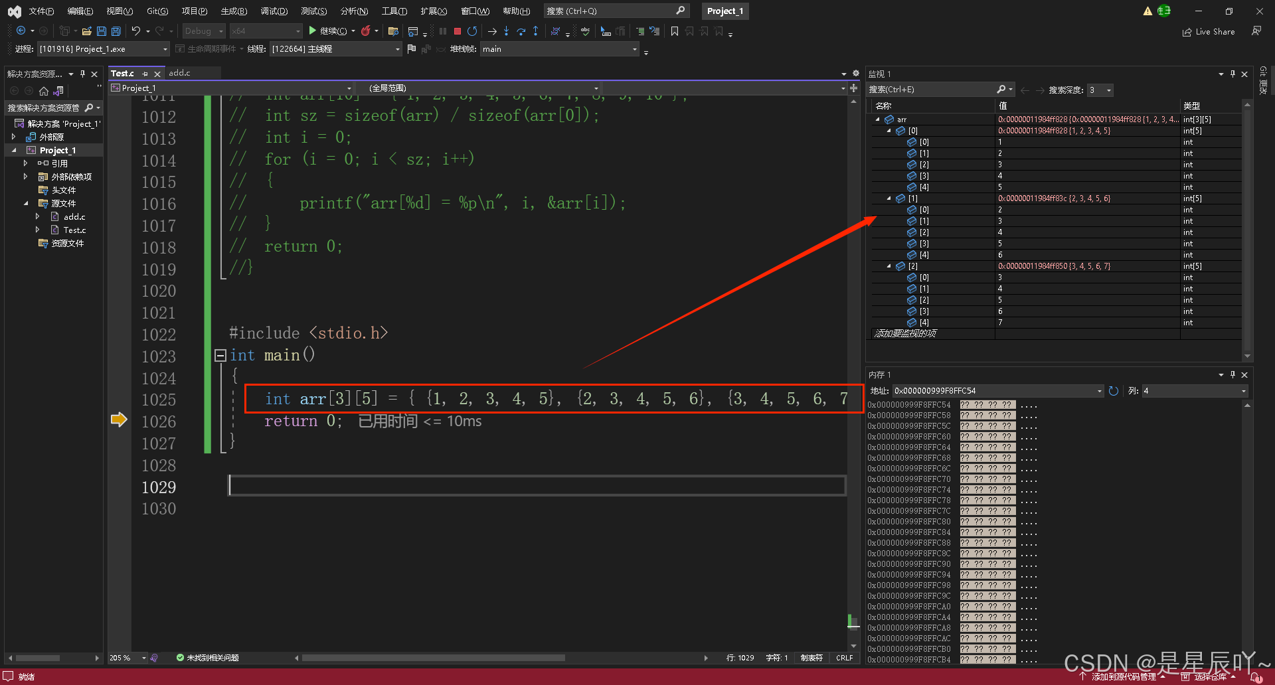Switch to the add.c tab
This screenshot has height=685, width=1275.
click(x=179, y=73)
